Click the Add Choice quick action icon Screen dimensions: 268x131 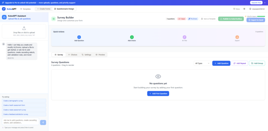(x=132, y=37)
